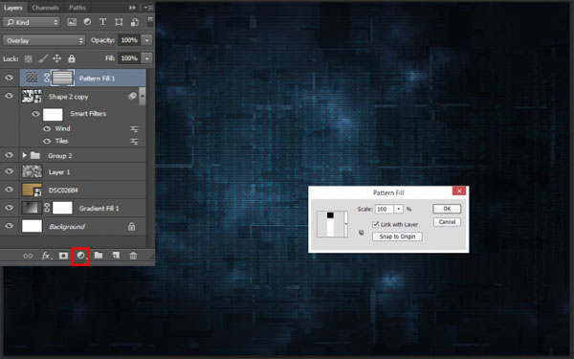
Task: Lock image pixels brush icon
Action: [43, 58]
